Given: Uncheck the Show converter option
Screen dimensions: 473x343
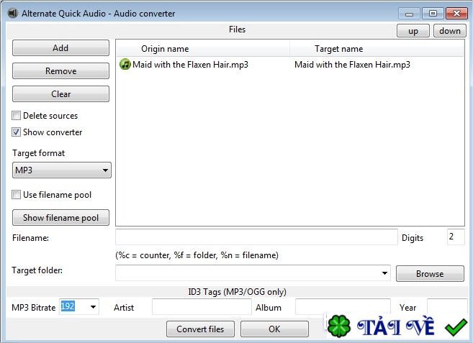Looking at the screenshot, I should 16,132.
